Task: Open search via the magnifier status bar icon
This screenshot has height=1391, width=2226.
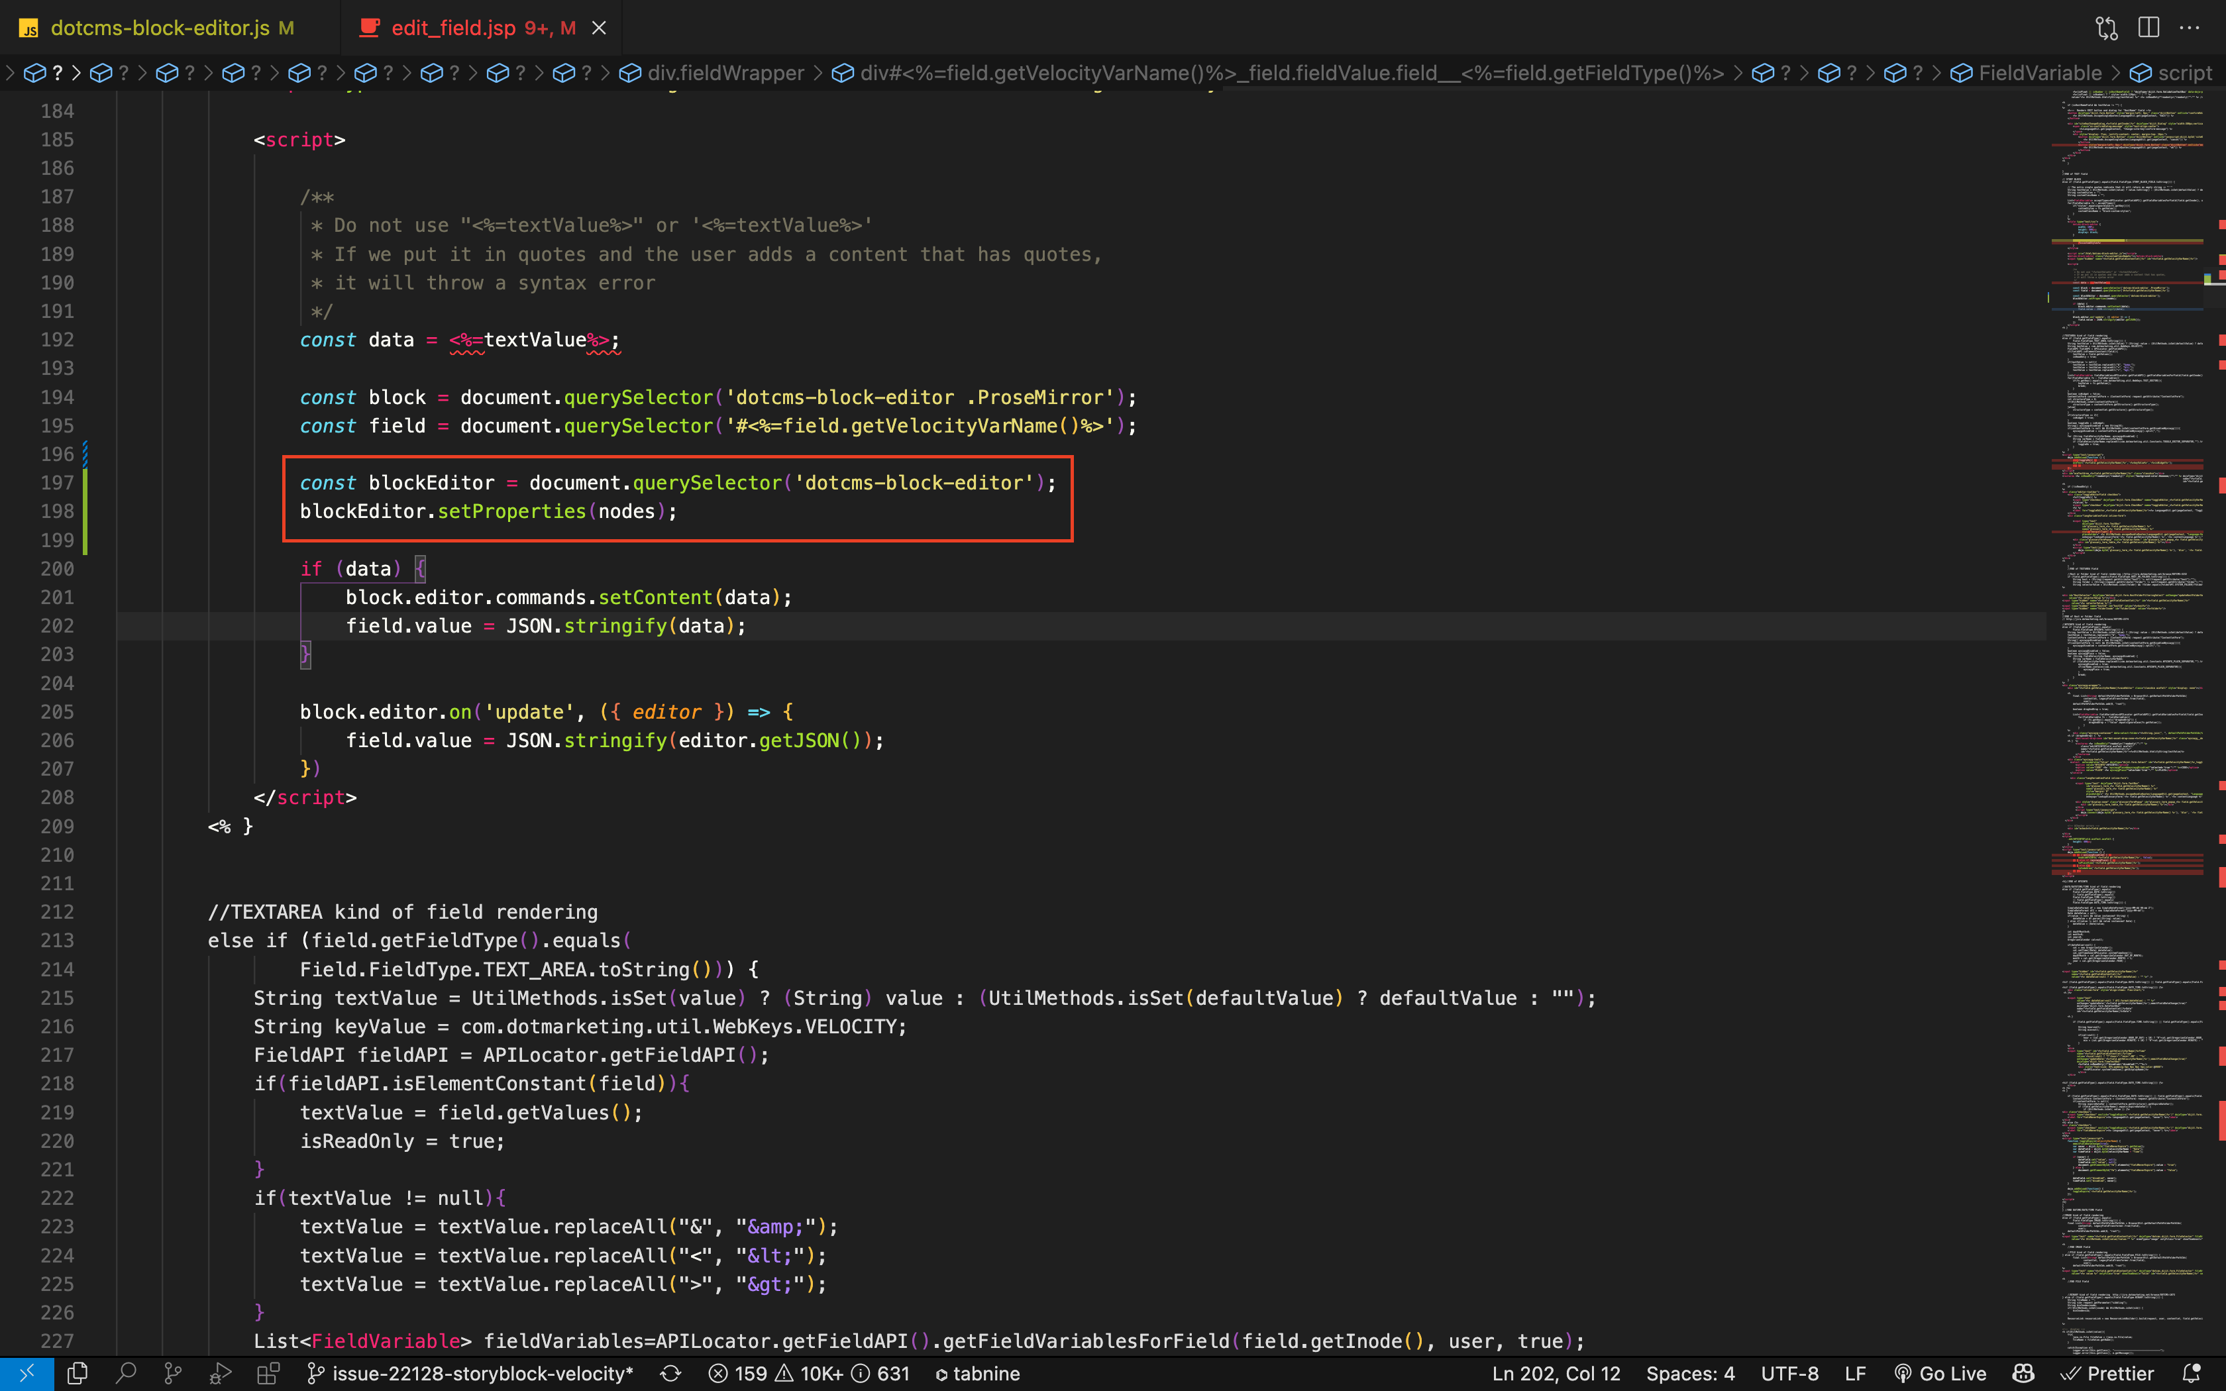Action: point(127,1372)
